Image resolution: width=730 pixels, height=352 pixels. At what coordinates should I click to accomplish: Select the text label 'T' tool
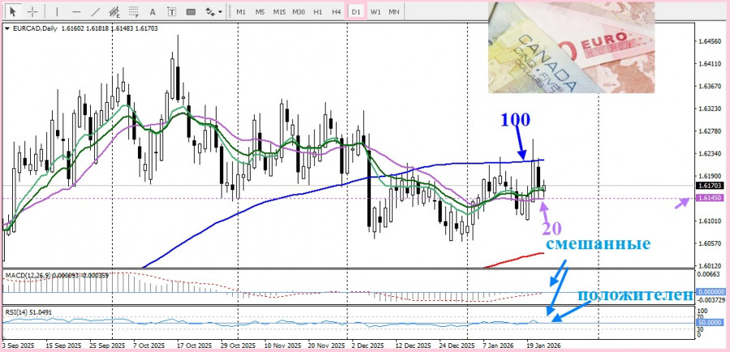171,12
